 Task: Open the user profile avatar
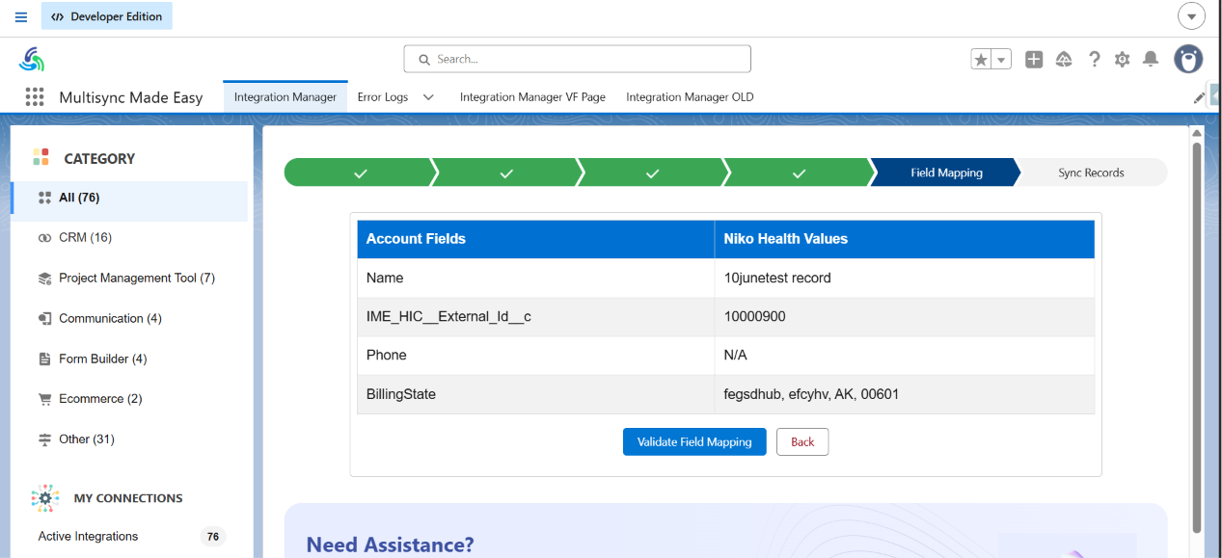pos(1188,59)
